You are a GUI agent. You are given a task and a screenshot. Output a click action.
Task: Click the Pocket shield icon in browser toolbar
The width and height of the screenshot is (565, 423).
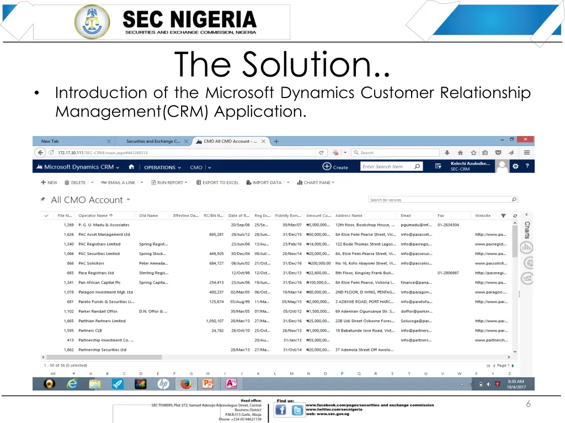[x=498, y=153]
